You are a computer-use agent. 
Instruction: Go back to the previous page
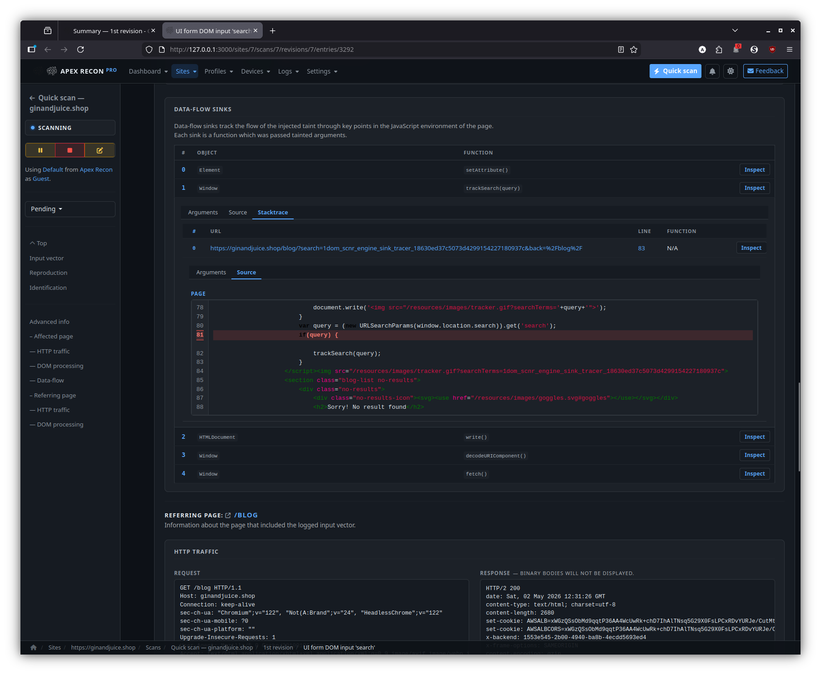[48, 50]
